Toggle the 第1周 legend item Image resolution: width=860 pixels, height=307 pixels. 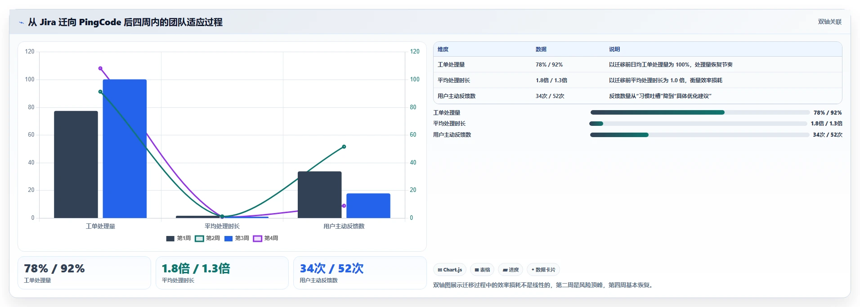click(x=179, y=238)
